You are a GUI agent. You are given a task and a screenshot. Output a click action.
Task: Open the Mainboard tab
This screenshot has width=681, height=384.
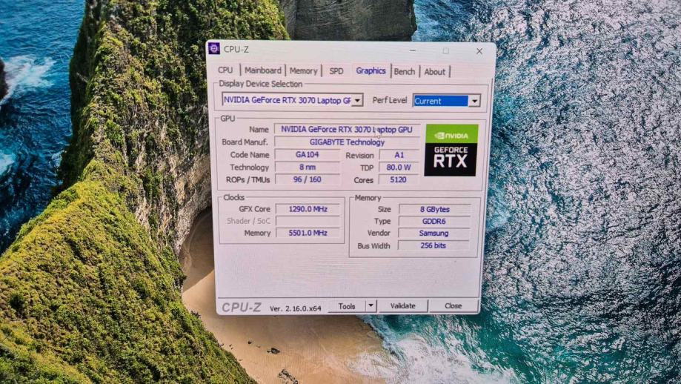pyautogui.click(x=263, y=70)
